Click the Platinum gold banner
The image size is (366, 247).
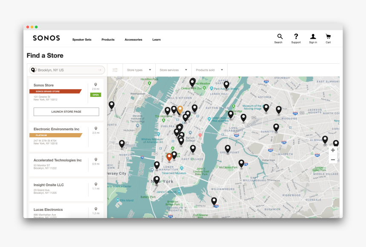click(56, 135)
